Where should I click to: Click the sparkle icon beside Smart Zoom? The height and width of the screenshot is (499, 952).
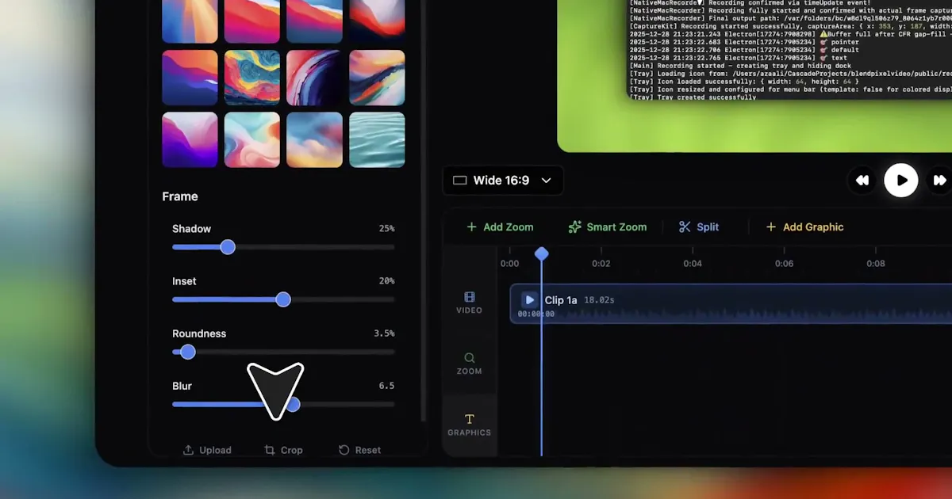[x=575, y=227]
